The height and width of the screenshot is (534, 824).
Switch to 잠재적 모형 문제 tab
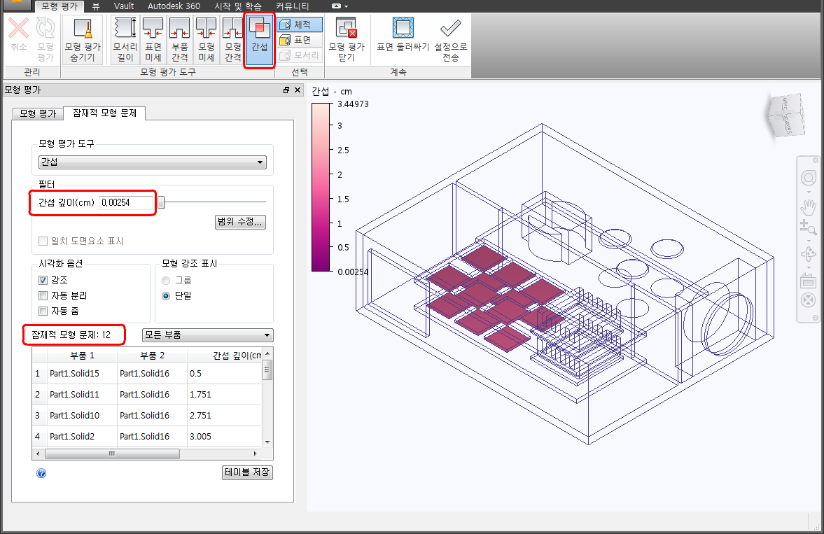(104, 113)
